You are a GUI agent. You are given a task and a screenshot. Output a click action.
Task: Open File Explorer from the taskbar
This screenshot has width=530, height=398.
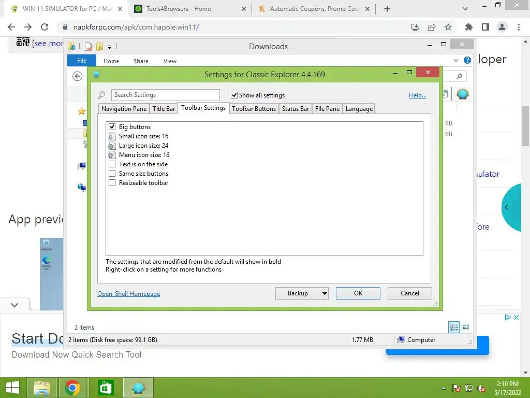41,388
